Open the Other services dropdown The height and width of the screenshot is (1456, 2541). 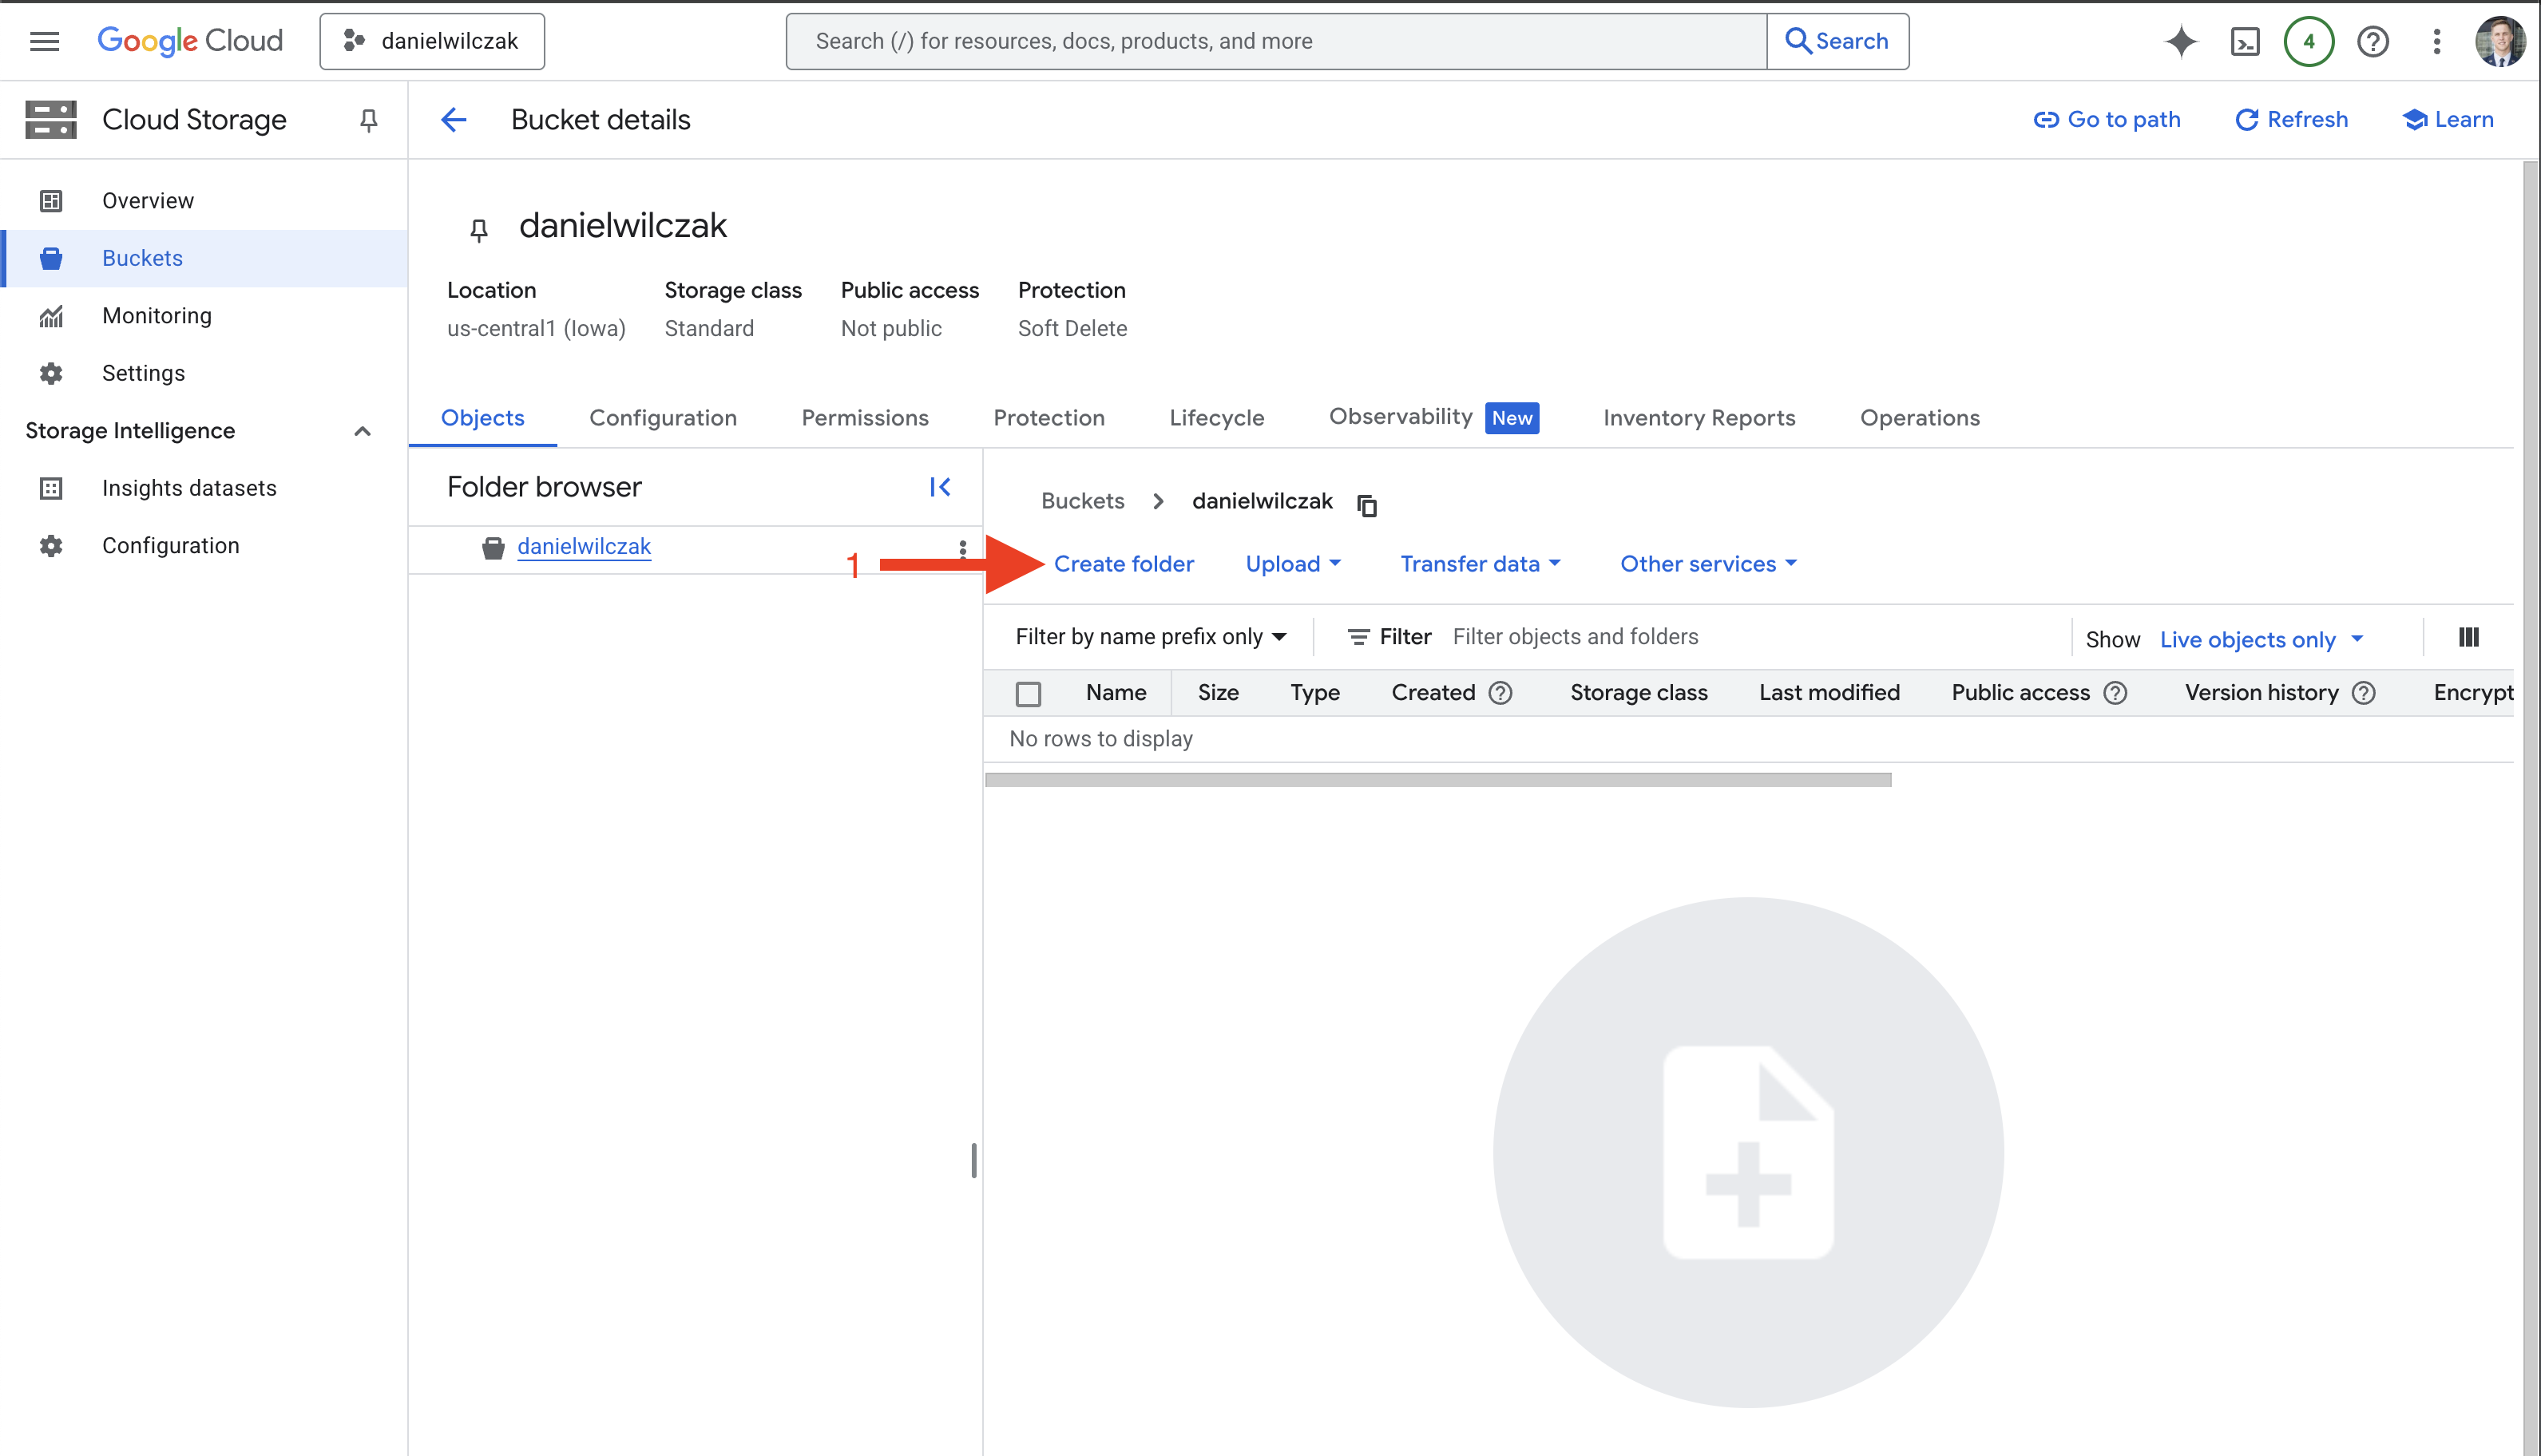(1709, 564)
